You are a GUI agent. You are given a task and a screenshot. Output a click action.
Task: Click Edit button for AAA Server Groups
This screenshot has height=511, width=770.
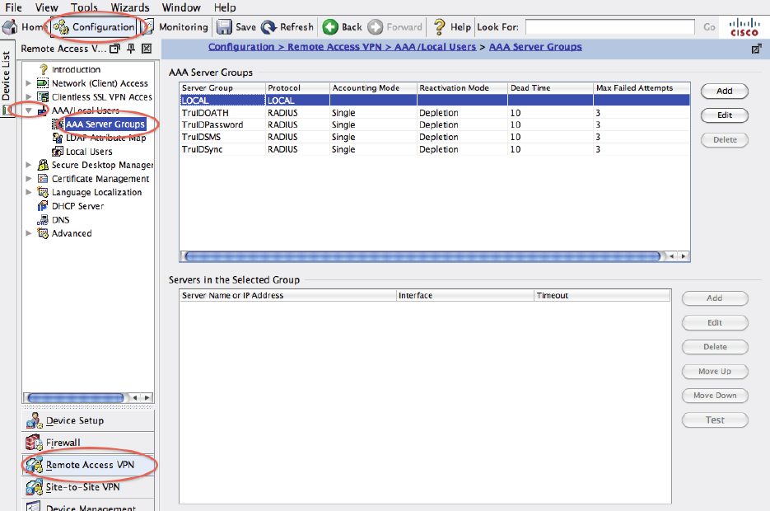[724, 115]
